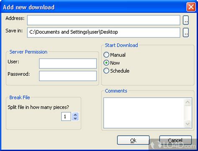198x151 pixels.
Task: Open browse button next to Address field
Action: point(186,20)
